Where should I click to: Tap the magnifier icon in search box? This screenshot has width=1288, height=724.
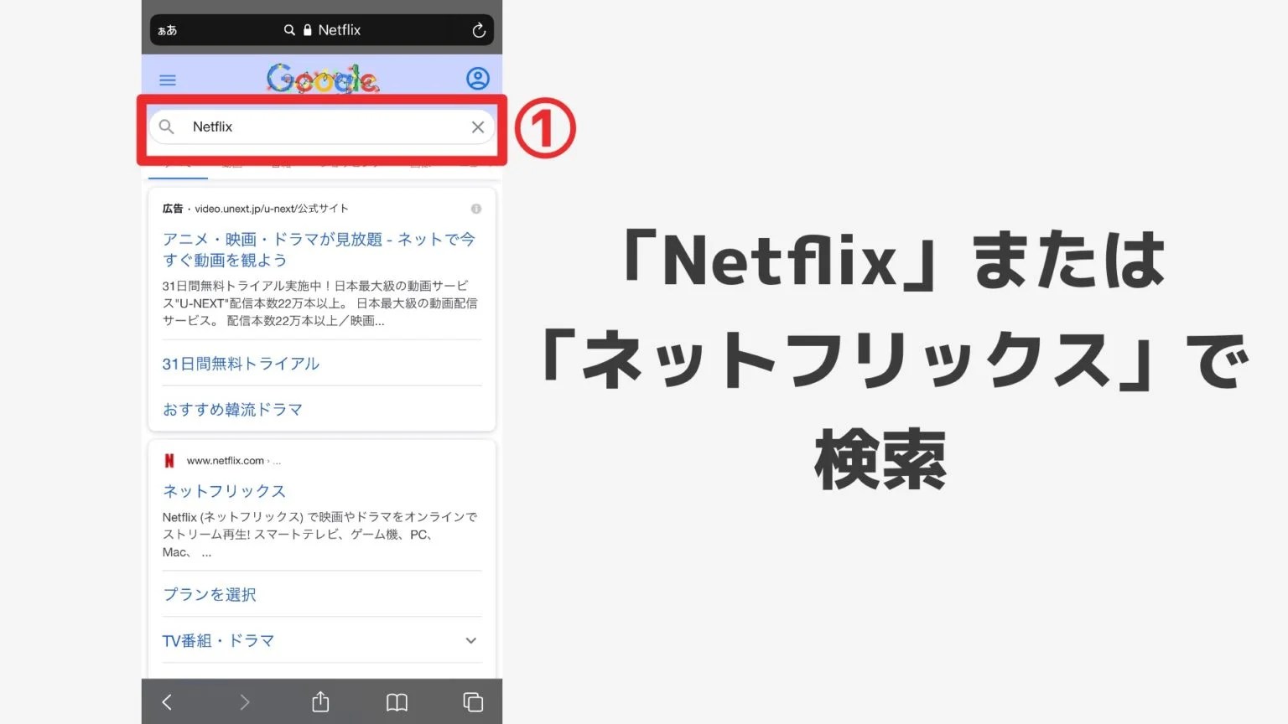(x=167, y=127)
